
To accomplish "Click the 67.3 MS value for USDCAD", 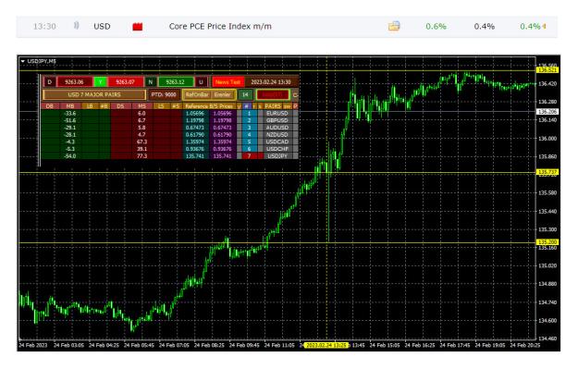I will [x=141, y=141].
